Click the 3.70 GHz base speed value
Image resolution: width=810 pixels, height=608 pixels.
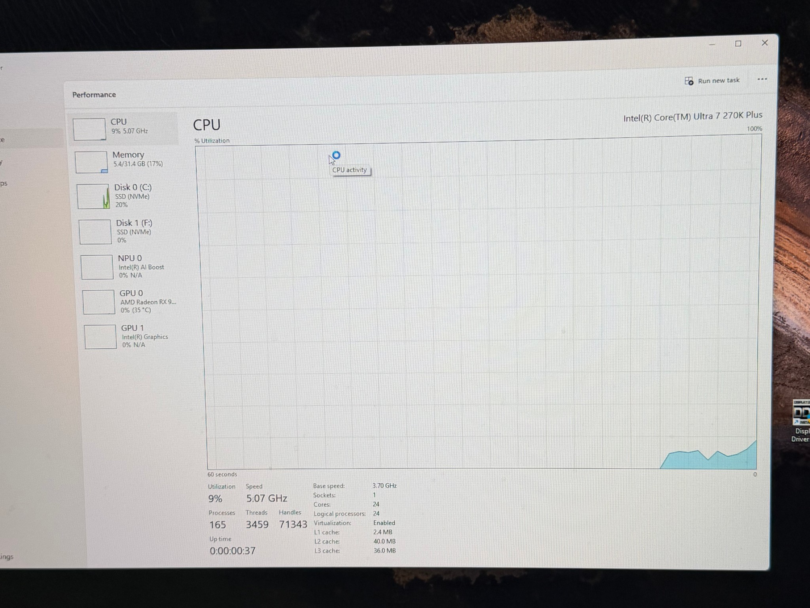coord(384,486)
